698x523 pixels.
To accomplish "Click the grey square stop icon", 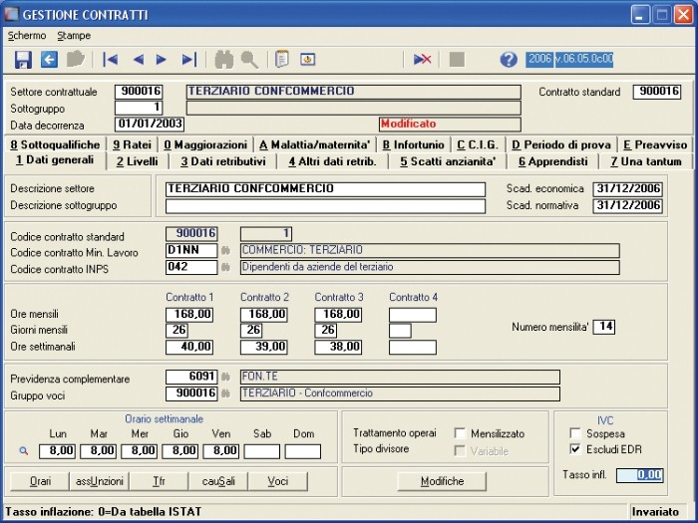I will [457, 59].
